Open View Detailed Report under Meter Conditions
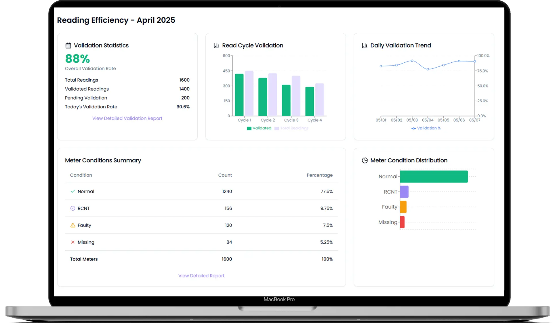Screen dimensions: 555x324 (201, 275)
